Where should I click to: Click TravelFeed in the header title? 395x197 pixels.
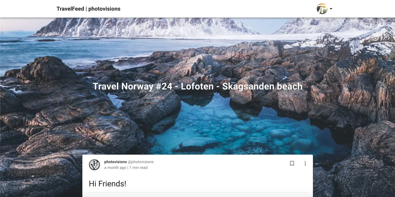pyautogui.click(x=70, y=9)
